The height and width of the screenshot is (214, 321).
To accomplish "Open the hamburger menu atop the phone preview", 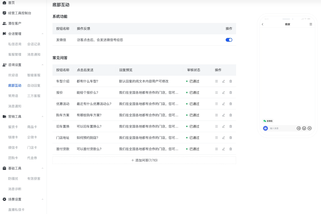I will pyautogui.click(x=311, y=24).
